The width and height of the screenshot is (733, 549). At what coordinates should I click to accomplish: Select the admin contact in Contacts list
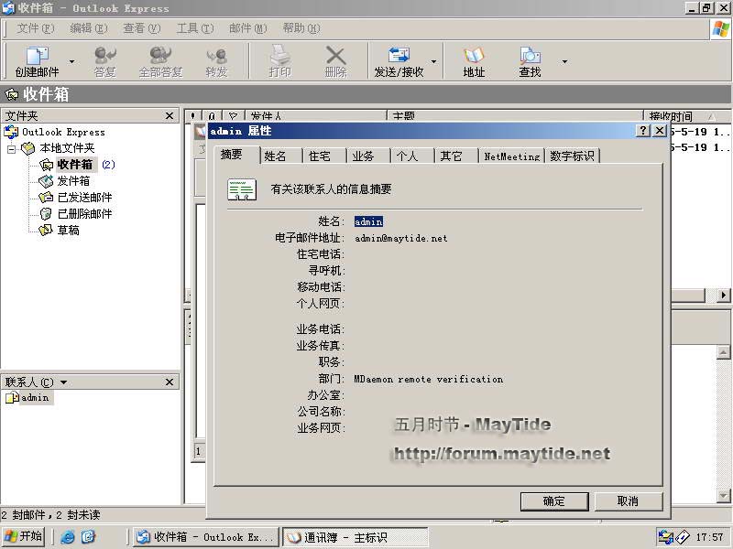point(35,398)
